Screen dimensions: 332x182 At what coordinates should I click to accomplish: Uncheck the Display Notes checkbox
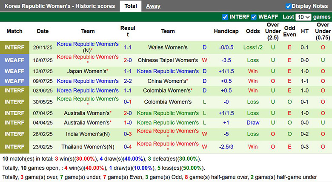[x=289, y=6]
